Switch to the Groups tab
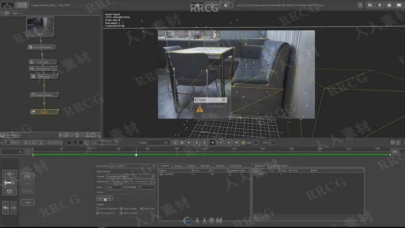 [178, 166]
